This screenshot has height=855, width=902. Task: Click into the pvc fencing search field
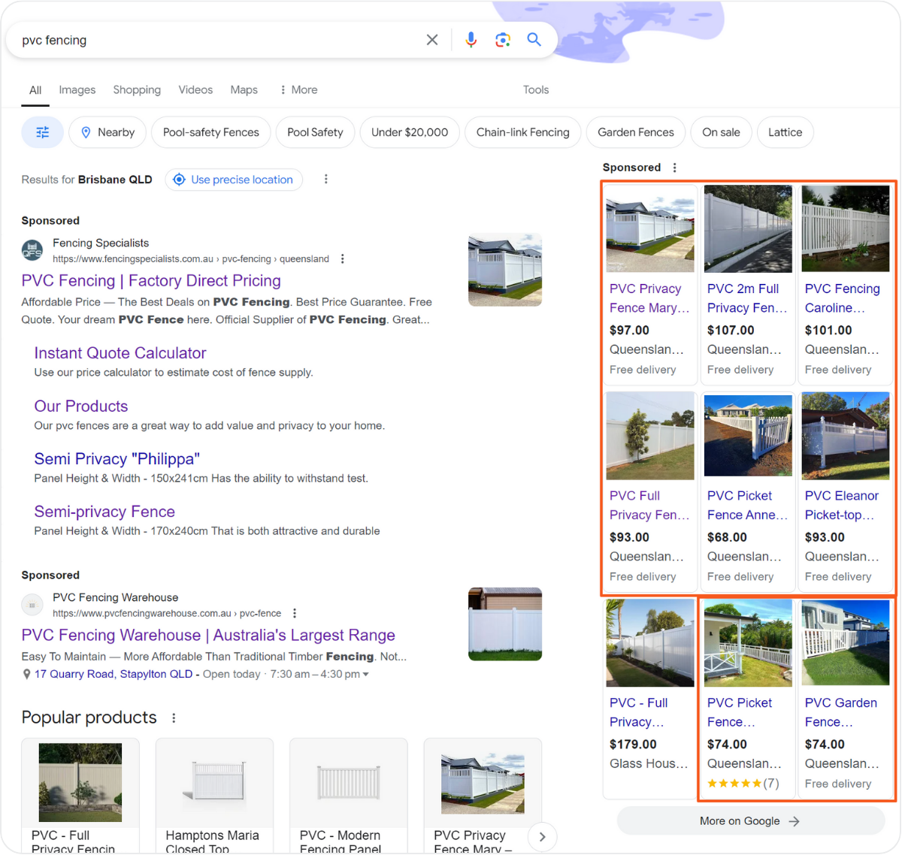218,40
